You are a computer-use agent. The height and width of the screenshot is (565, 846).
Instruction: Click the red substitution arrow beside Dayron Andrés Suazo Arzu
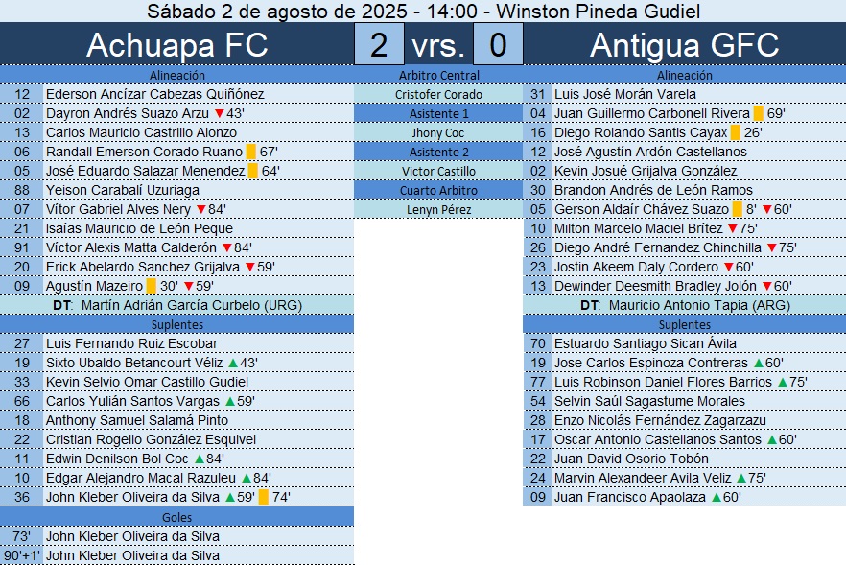pos(220,113)
